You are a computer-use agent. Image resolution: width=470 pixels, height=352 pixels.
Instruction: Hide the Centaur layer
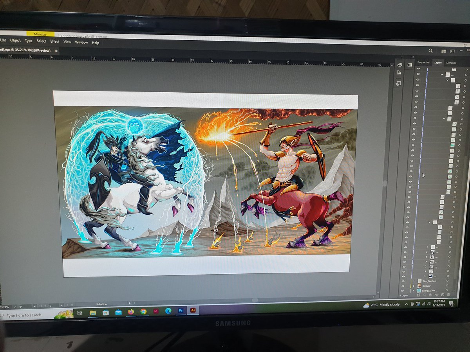(x=403, y=286)
